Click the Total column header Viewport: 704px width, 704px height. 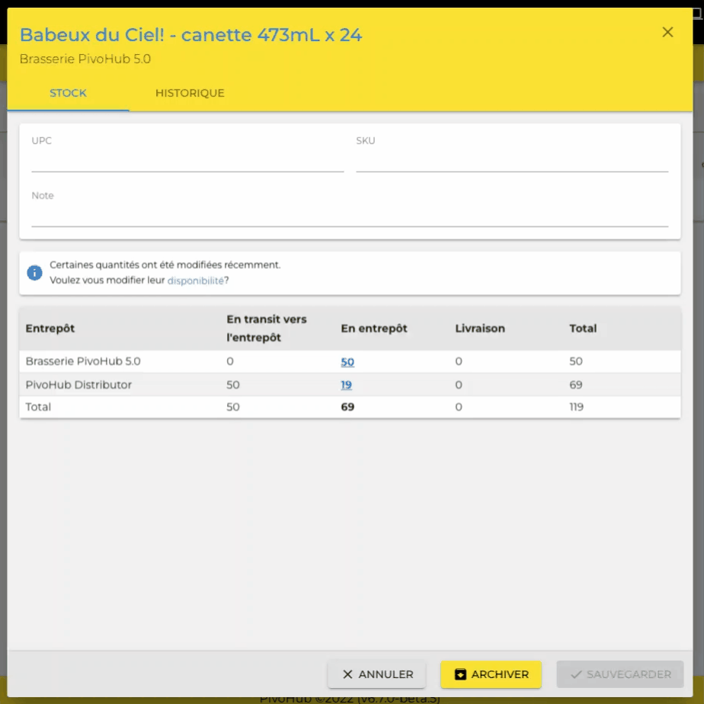583,328
